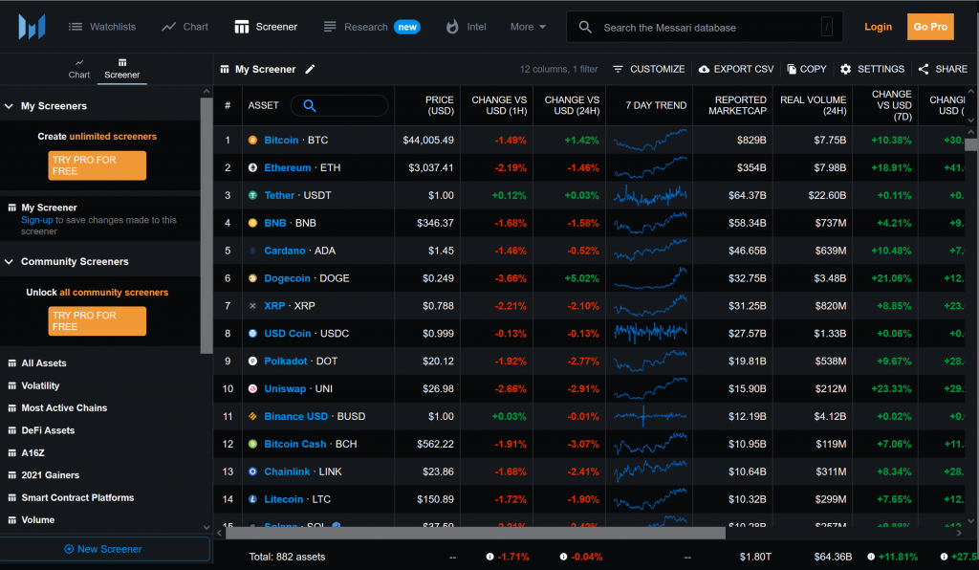
Task: Click the BNB coin icon
Action: tap(252, 223)
